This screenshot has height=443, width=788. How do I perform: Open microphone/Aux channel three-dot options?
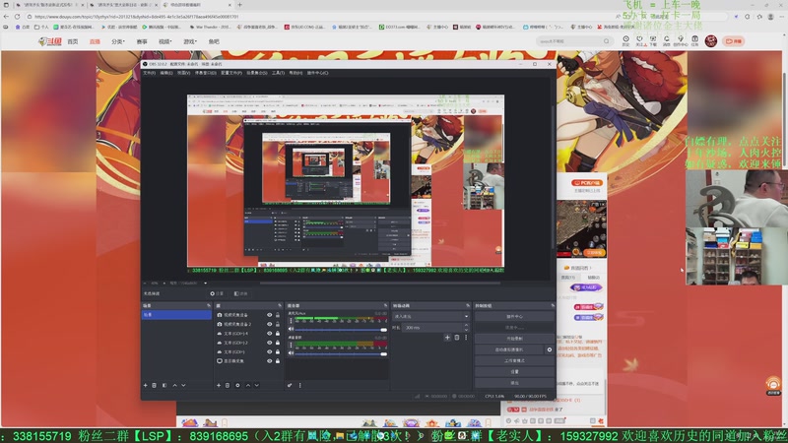(291, 321)
